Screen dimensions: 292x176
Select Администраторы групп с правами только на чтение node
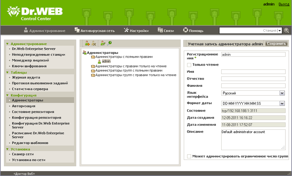coord(136,75)
